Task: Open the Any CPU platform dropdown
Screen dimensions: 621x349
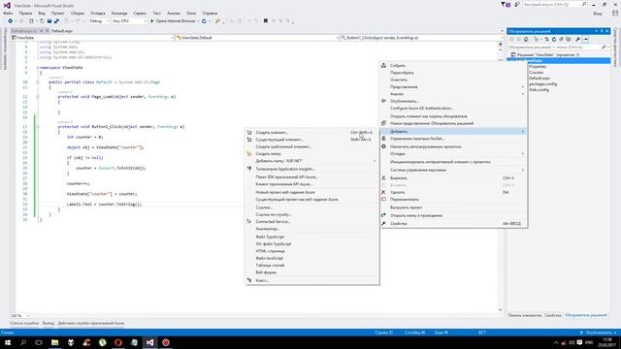Action: pyautogui.click(x=129, y=21)
